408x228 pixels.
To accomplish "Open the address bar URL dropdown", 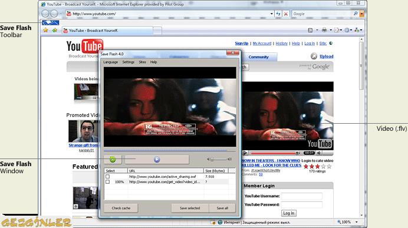I will tap(272, 14).
